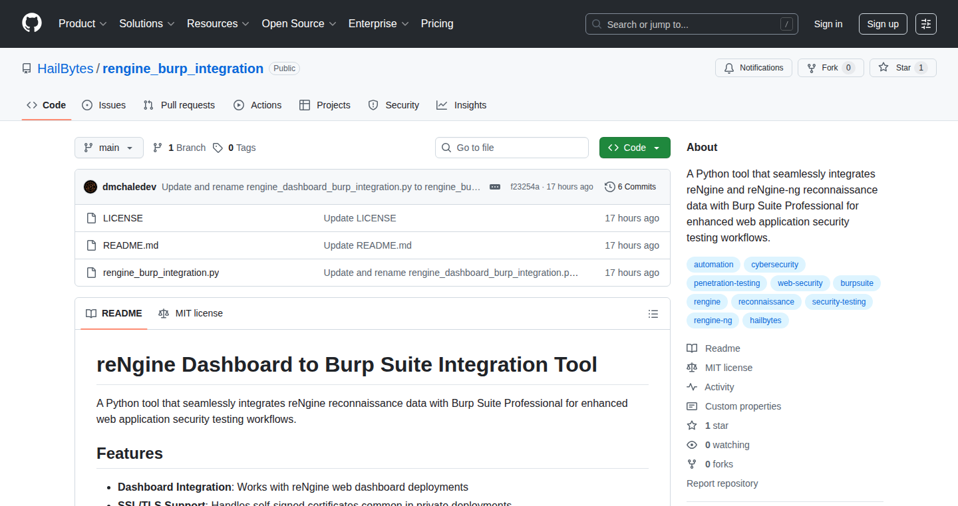Expand the Enterprise menu
Image resolution: width=958 pixels, height=506 pixels.
coord(379,23)
